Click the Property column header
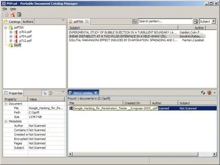 click(15, 99)
